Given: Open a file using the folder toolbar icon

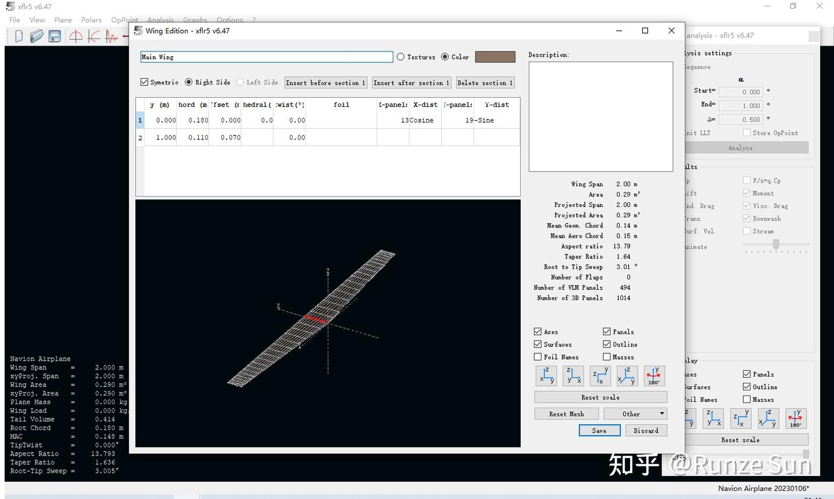Looking at the screenshot, I should pos(36,36).
